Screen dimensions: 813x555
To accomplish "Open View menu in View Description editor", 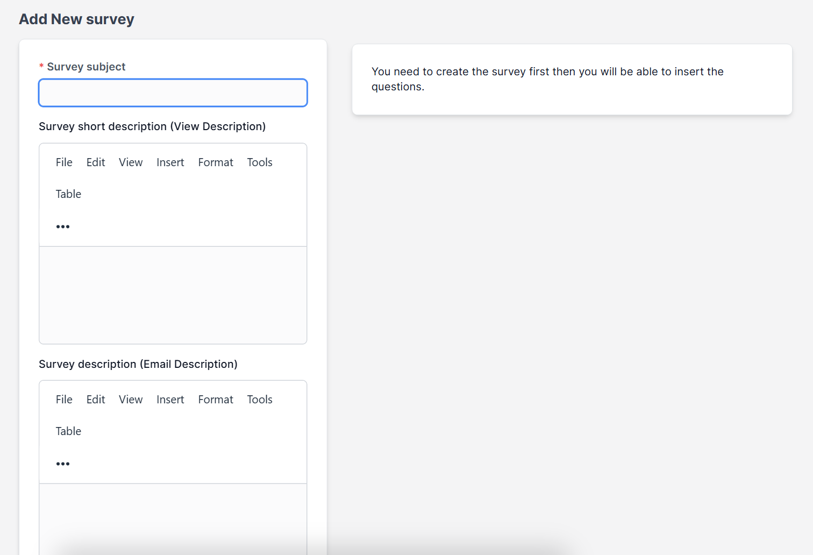I will [x=131, y=162].
